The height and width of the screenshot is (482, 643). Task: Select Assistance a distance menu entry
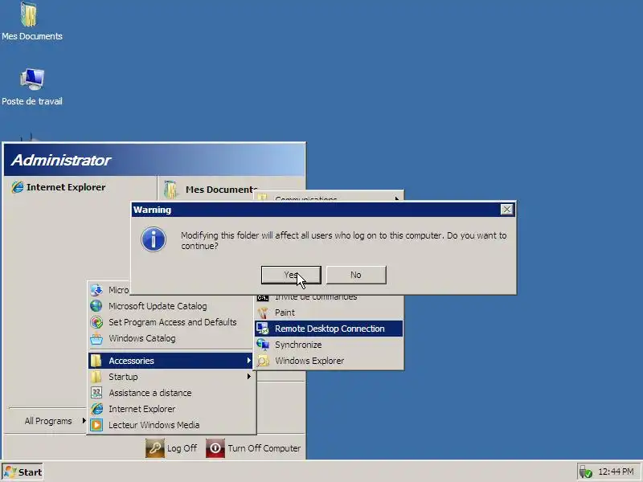click(x=172, y=393)
